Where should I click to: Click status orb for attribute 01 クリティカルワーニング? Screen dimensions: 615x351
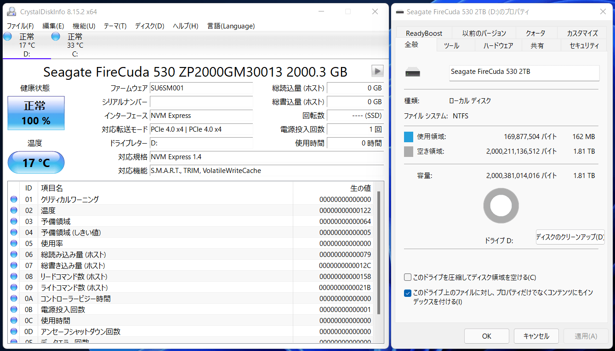pos(14,200)
